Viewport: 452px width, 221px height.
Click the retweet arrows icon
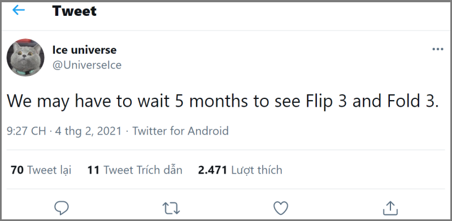[x=171, y=208]
